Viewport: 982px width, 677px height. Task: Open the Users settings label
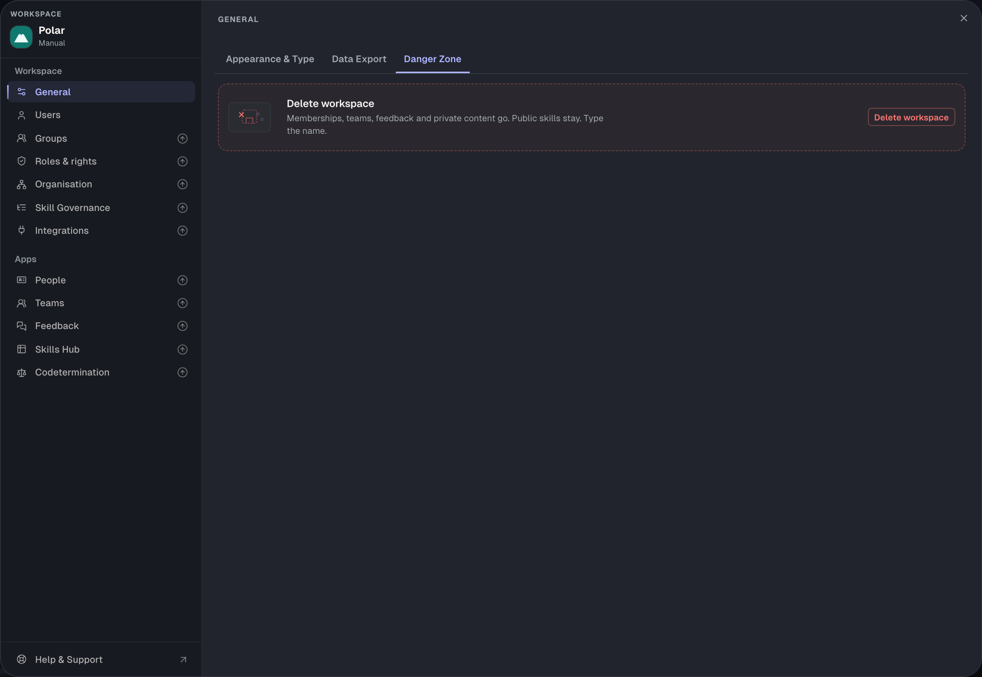tap(48, 115)
